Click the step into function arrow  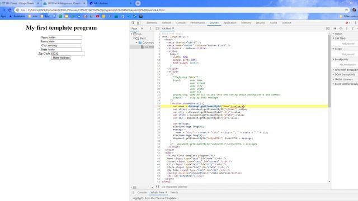[x=347, y=28]
